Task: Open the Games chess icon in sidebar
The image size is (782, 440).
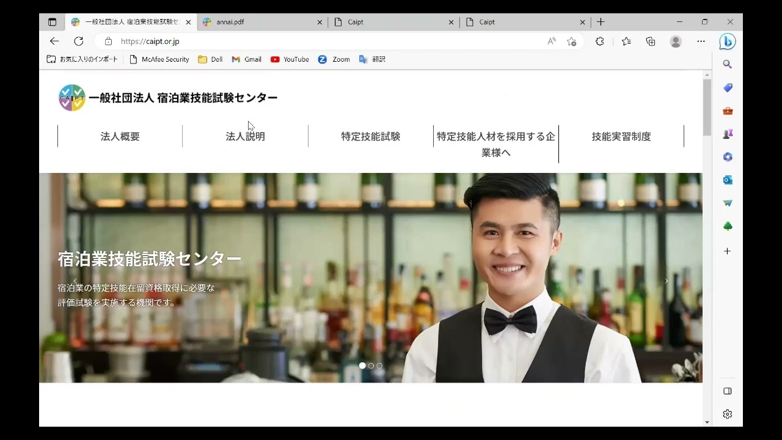Action: coord(727,134)
